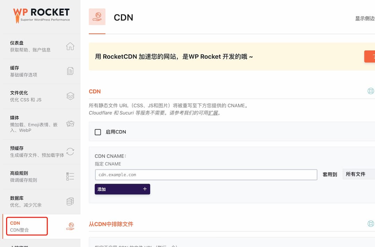
Task: Open 数据库 menu item
Action: (x=42, y=202)
